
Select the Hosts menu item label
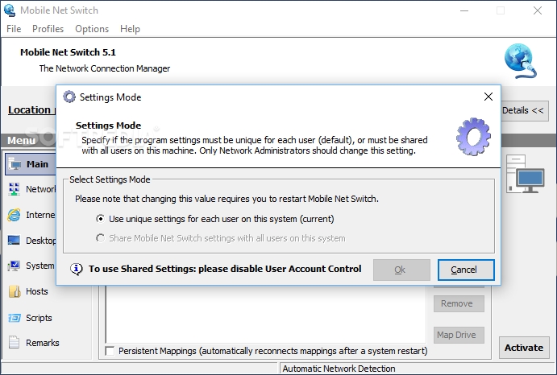tap(37, 291)
